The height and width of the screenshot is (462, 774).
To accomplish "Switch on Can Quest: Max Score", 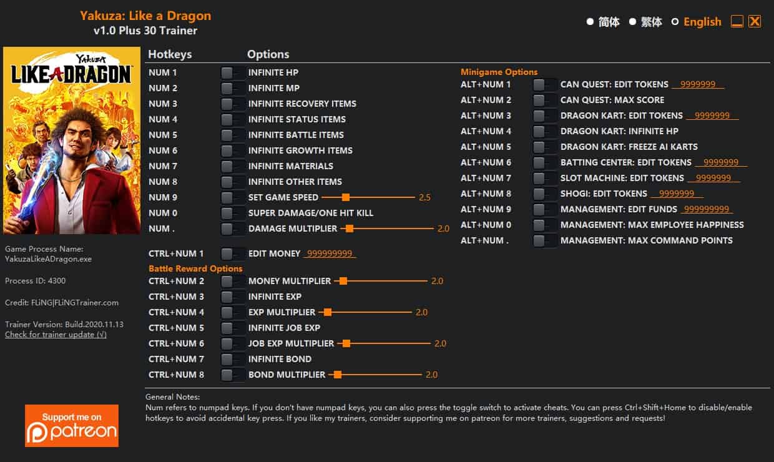I will (x=544, y=100).
